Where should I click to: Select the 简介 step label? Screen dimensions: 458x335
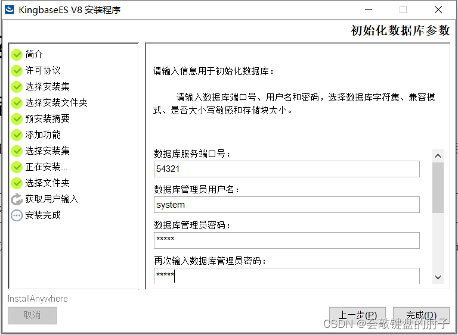(34, 54)
